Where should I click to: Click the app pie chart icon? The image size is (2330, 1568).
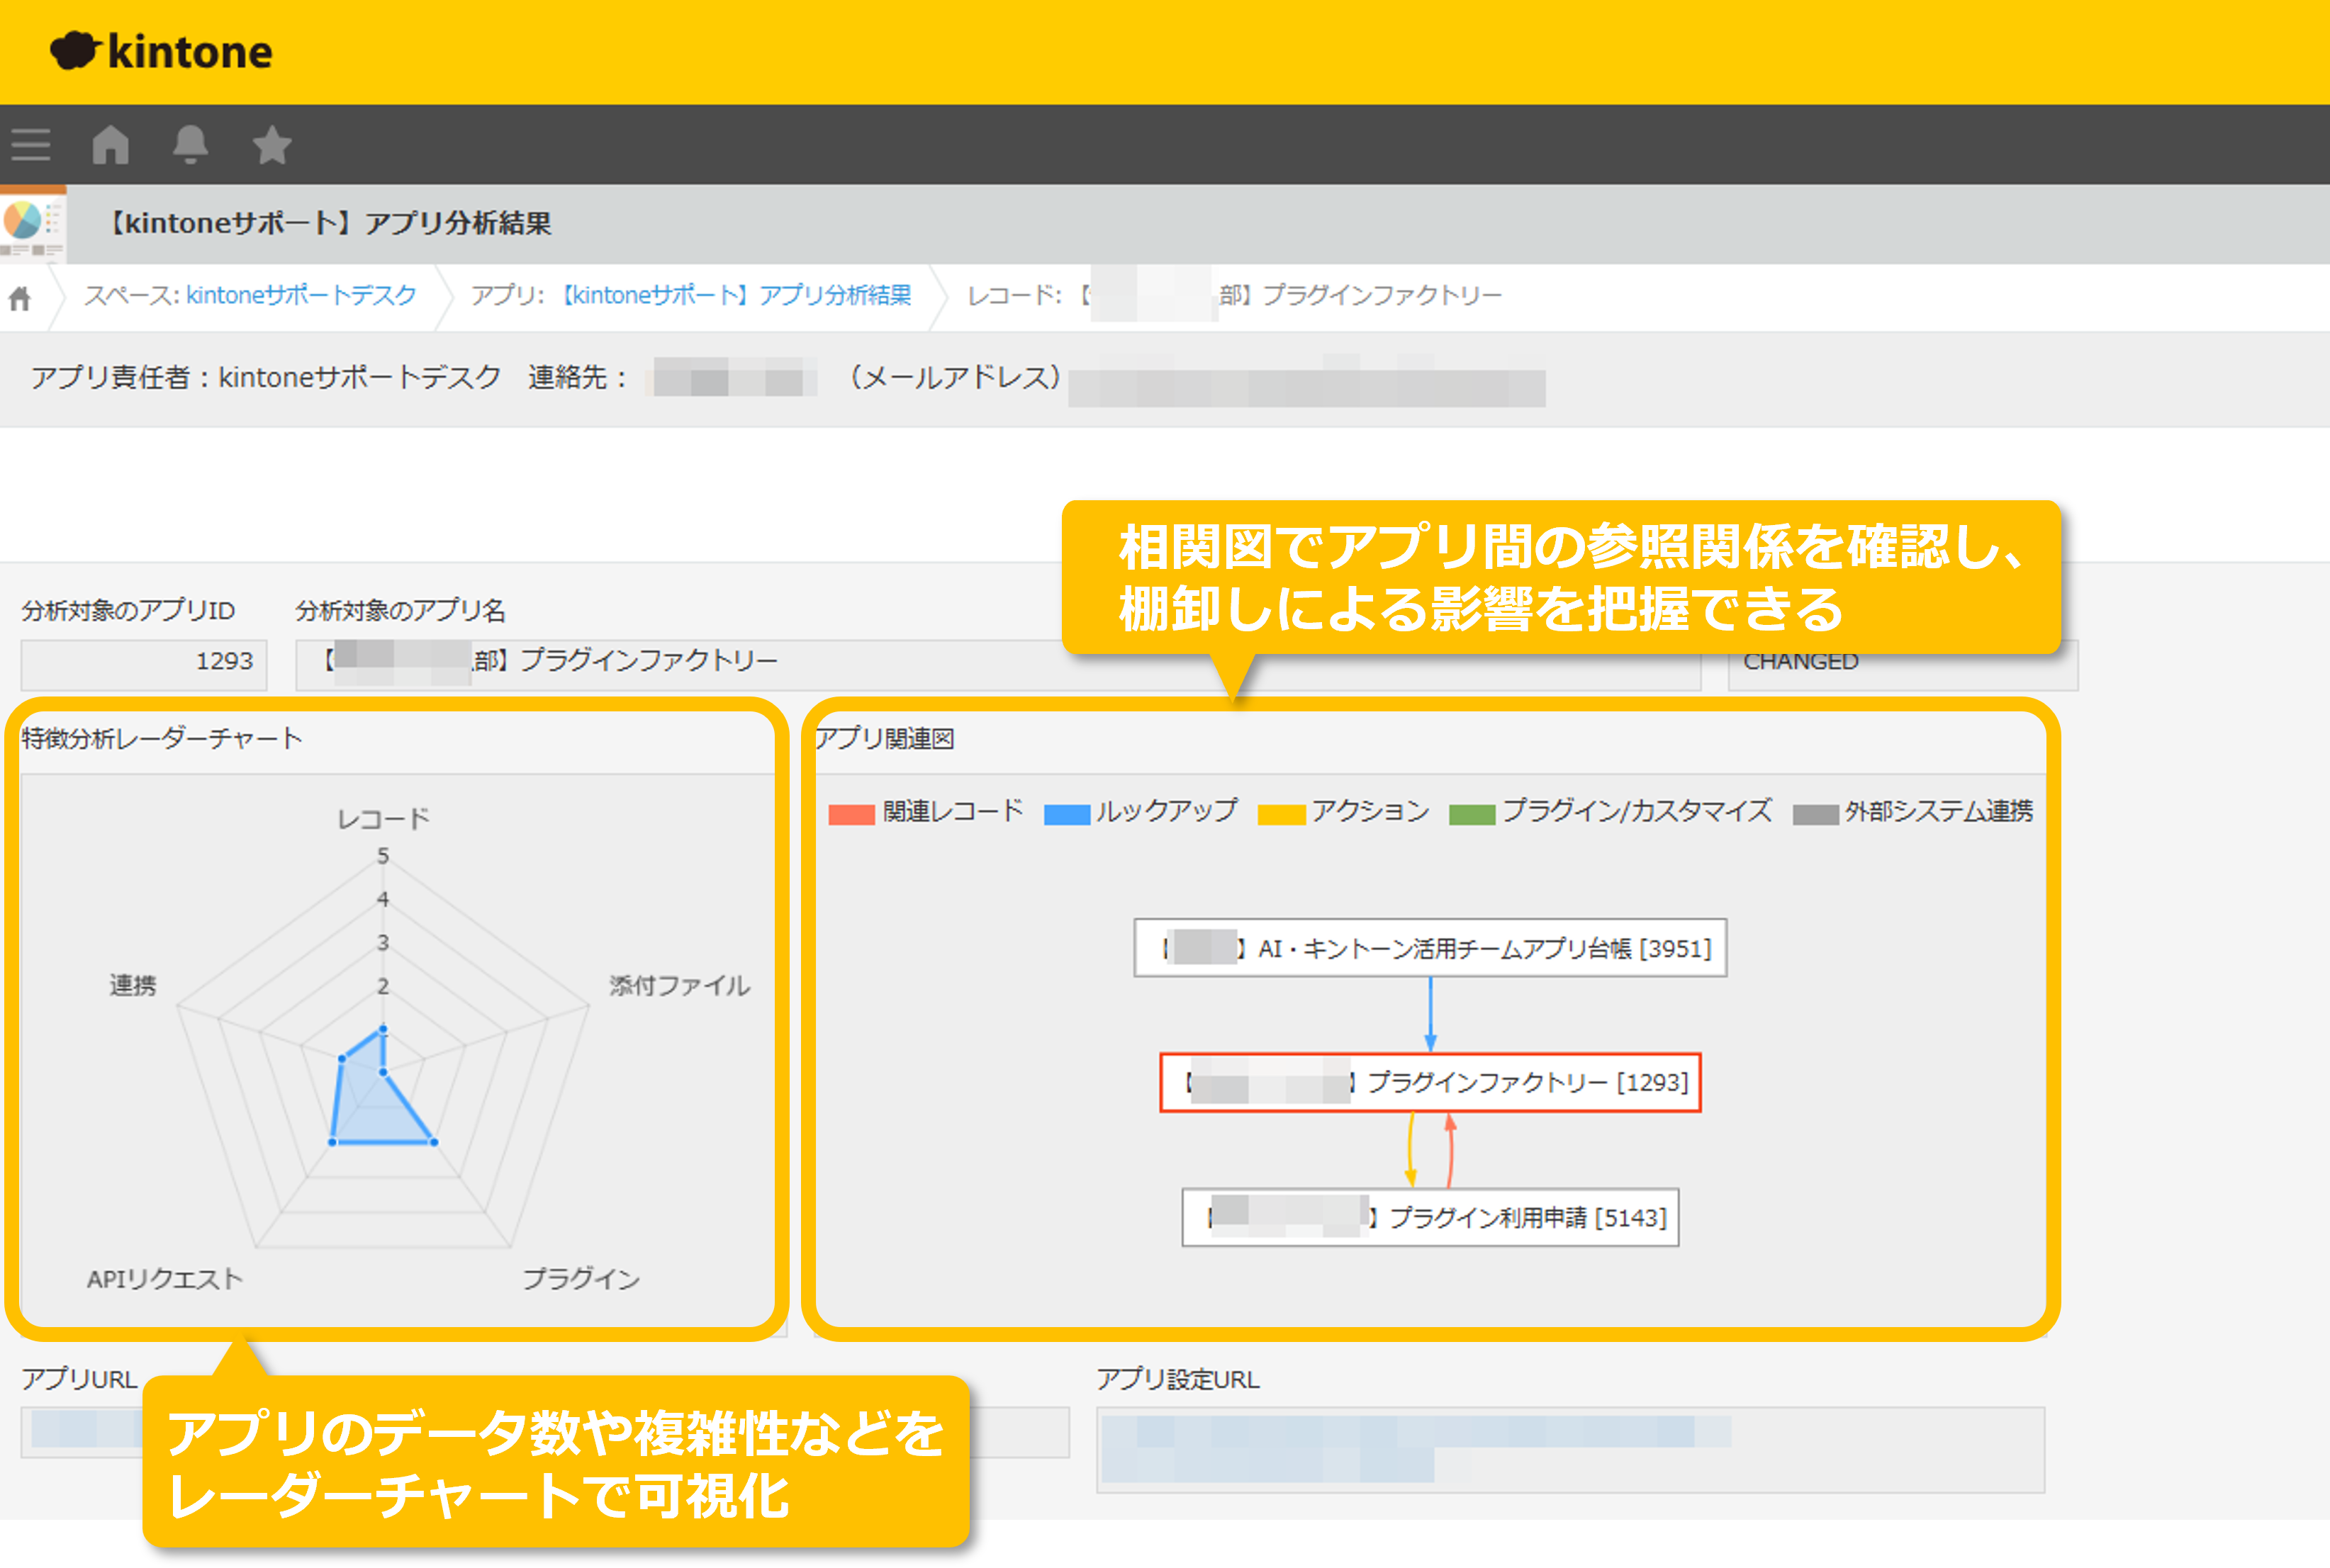[x=33, y=224]
